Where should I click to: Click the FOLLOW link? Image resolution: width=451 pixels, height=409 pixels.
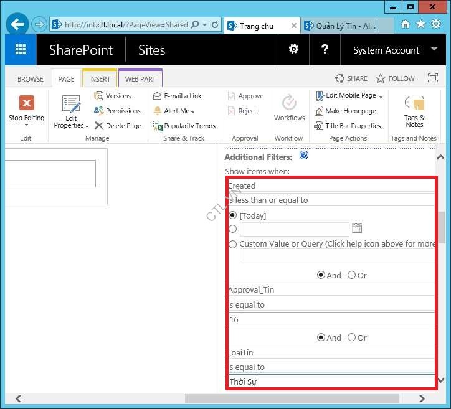[x=395, y=78]
